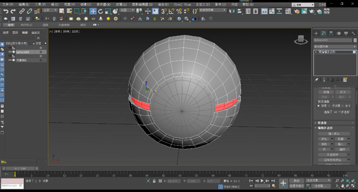Open the Mirror tool
Image resolution: width=358 pixels, height=192 pixels.
[232, 11]
